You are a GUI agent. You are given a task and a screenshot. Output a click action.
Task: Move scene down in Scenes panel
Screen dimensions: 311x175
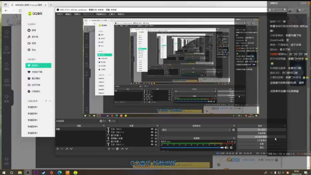[71, 149]
